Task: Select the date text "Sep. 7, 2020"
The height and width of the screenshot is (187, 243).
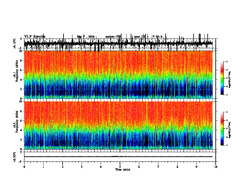Action: tap(86, 37)
